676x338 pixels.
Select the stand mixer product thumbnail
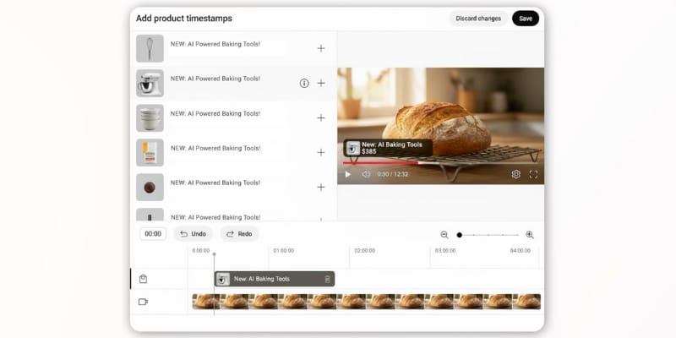point(150,83)
